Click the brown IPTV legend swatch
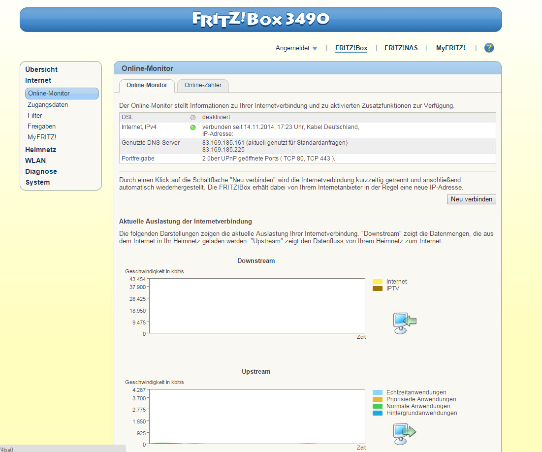 click(378, 289)
